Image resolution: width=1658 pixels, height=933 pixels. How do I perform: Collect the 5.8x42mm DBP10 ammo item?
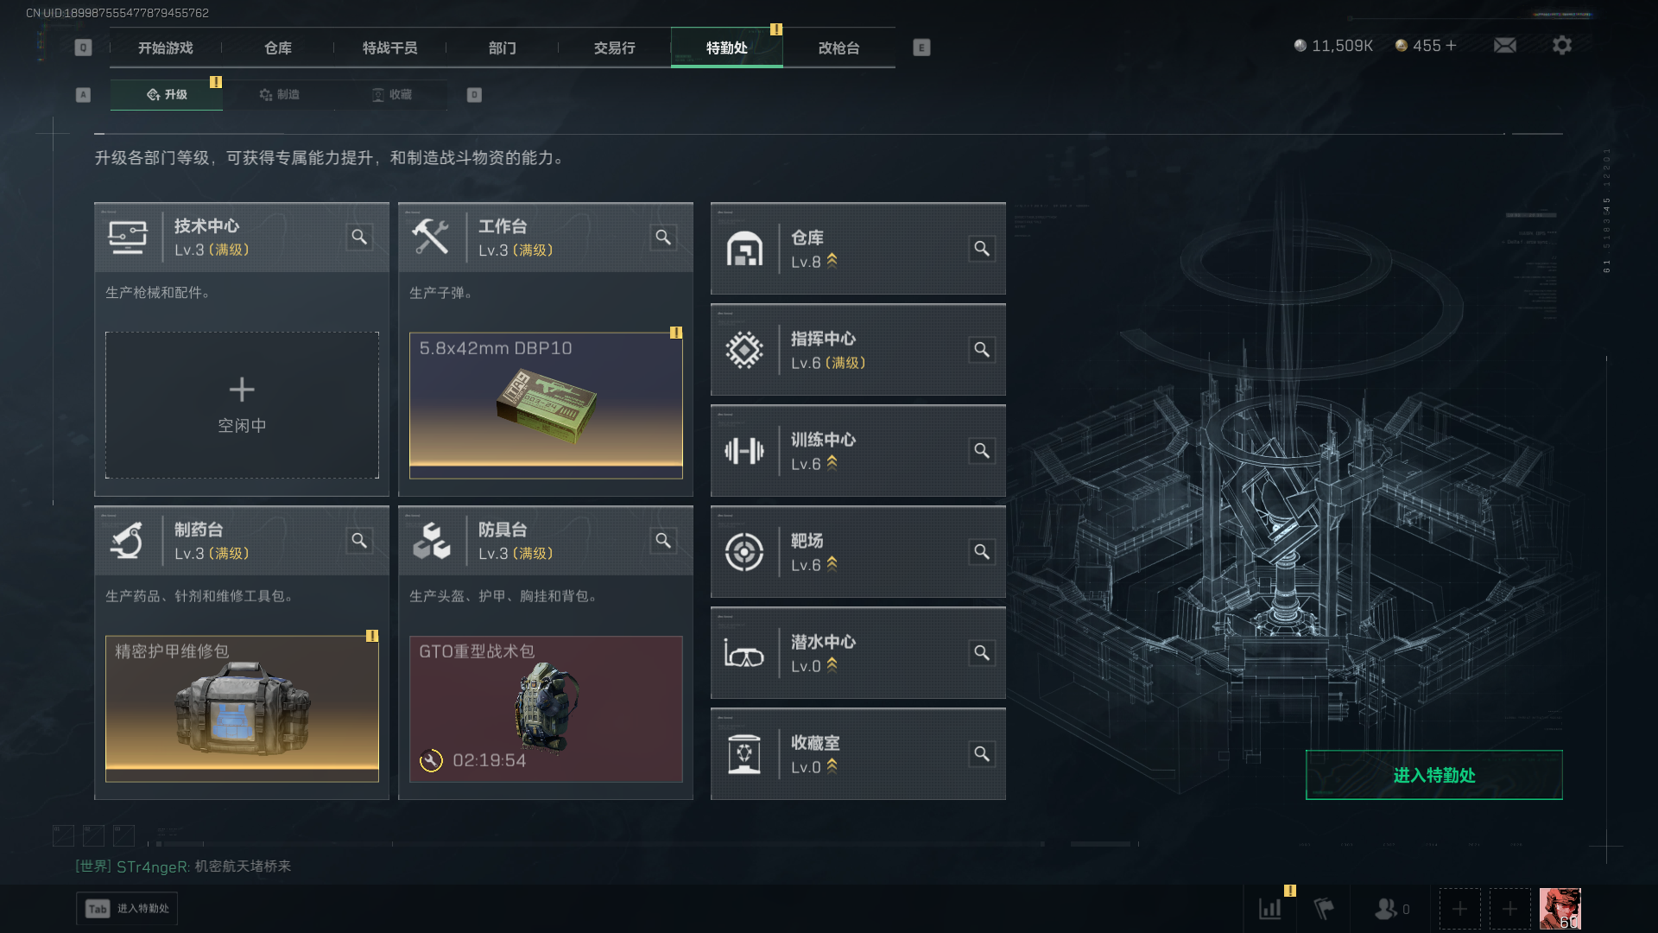[546, 405]
